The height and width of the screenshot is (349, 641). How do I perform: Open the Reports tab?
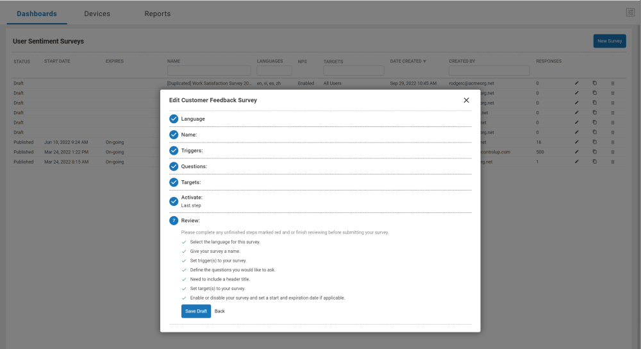(x=158, y=13)
